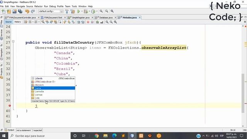Select Object in the autocomplete list
Image resolution: width=247 pixels, height=139 pixels.
pyautogui.click(x=53, y=85)
